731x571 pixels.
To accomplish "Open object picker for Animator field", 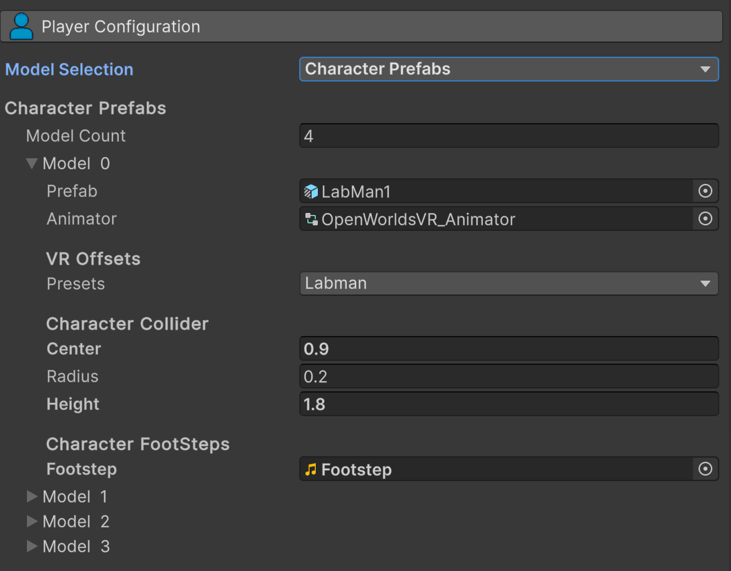I will (x=705, y=219).
